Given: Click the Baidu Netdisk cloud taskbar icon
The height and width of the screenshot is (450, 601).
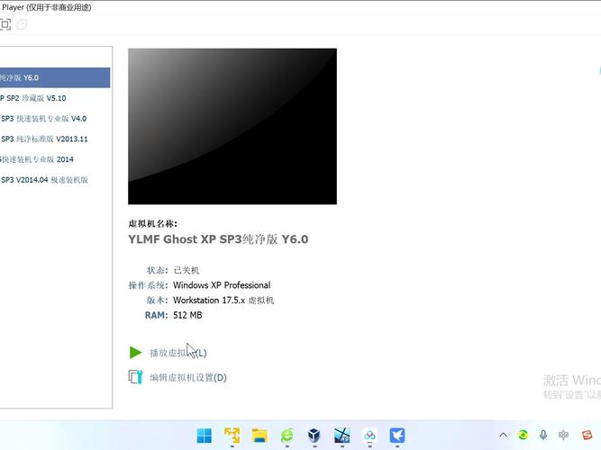Looking at the screenshot, I should [x=369, y=436].
